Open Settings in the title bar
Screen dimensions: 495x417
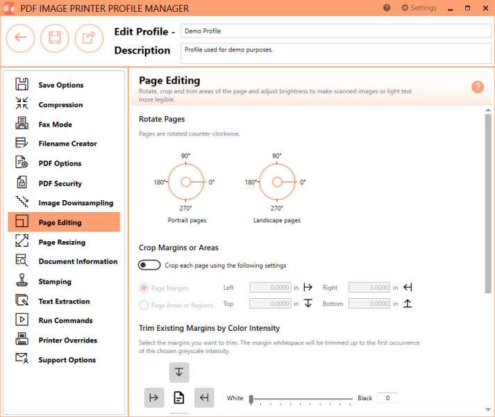(x=419, y=8)
